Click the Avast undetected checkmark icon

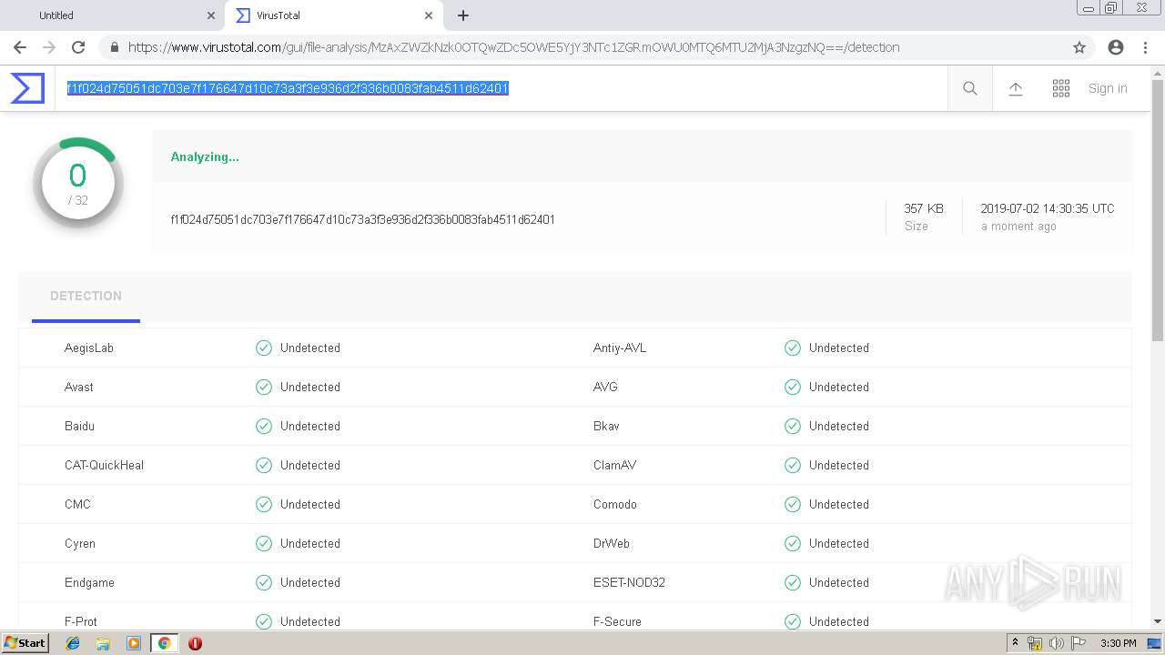264,387
